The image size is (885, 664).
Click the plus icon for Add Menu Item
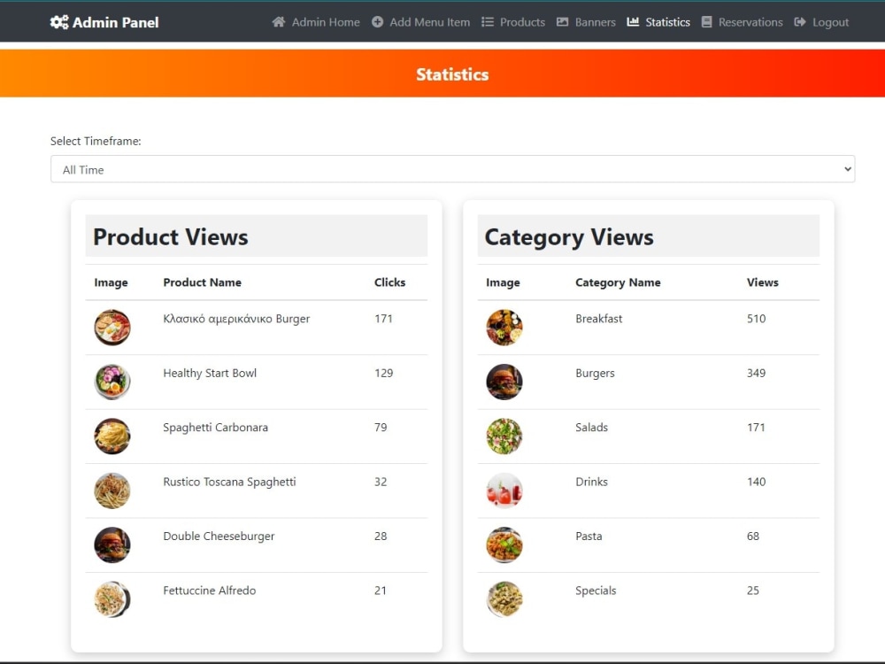click(378, 22)
